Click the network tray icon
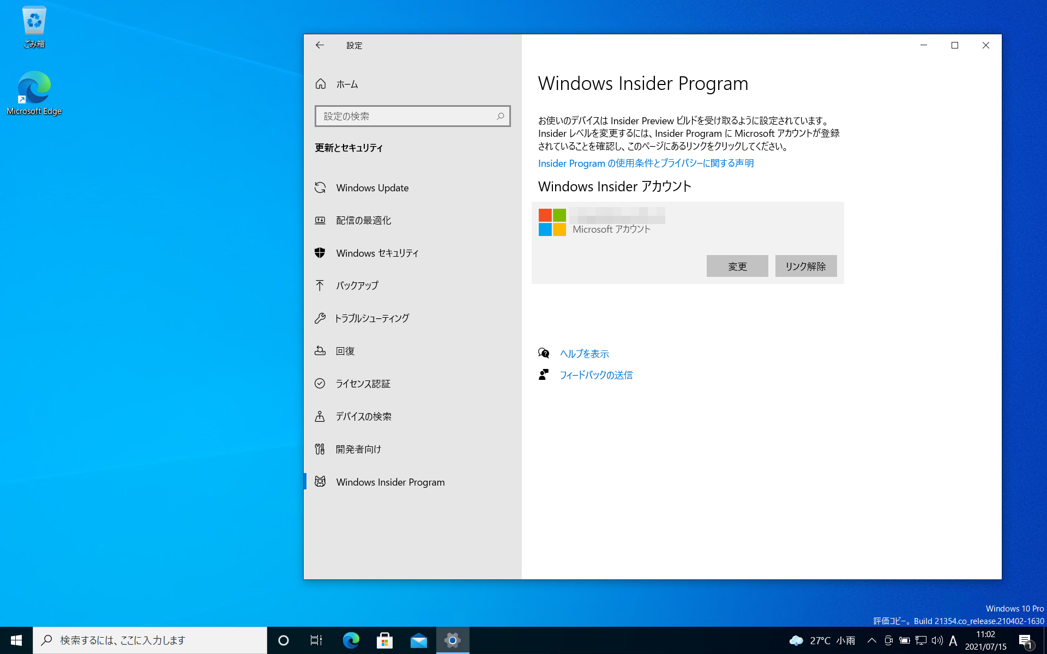The width and height of the screenshot is (1047, 654). [921, 640]
